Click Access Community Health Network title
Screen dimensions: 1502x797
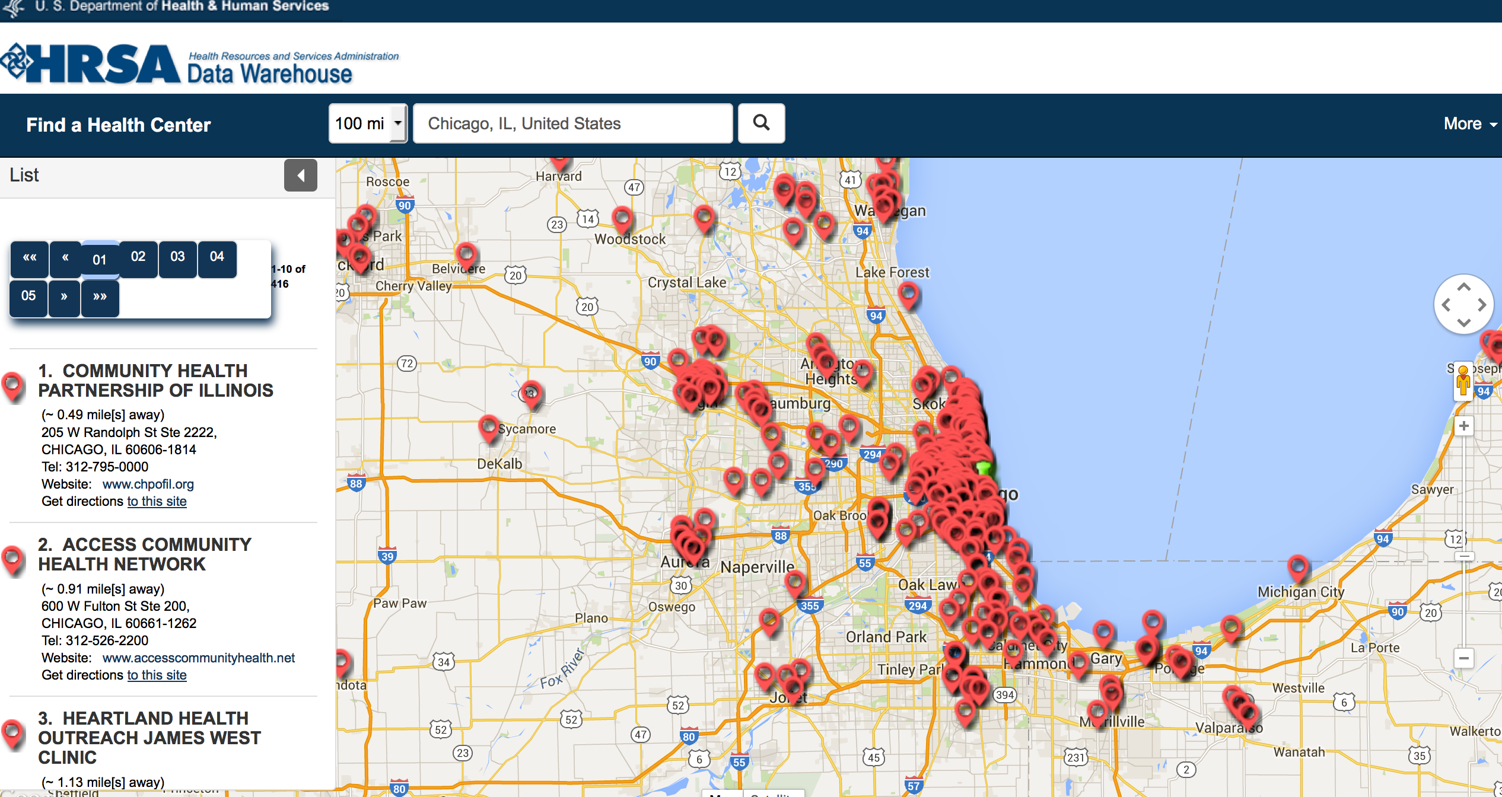pos(145,554)
